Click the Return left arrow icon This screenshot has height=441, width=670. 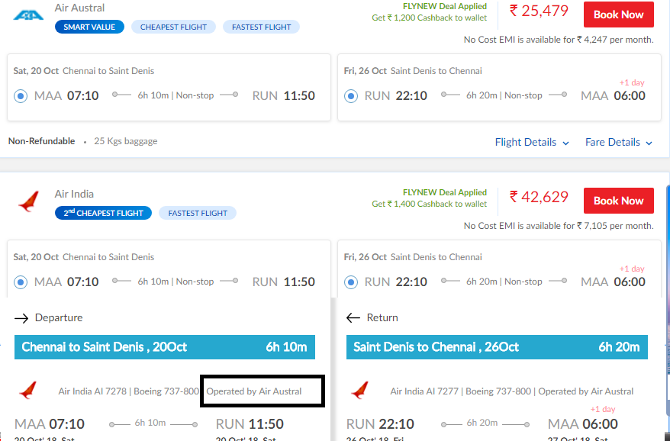tap(353, 318)
